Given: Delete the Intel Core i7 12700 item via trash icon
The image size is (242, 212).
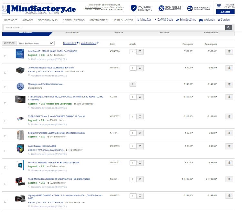Looking at the screenshot, I should (229, 52).
